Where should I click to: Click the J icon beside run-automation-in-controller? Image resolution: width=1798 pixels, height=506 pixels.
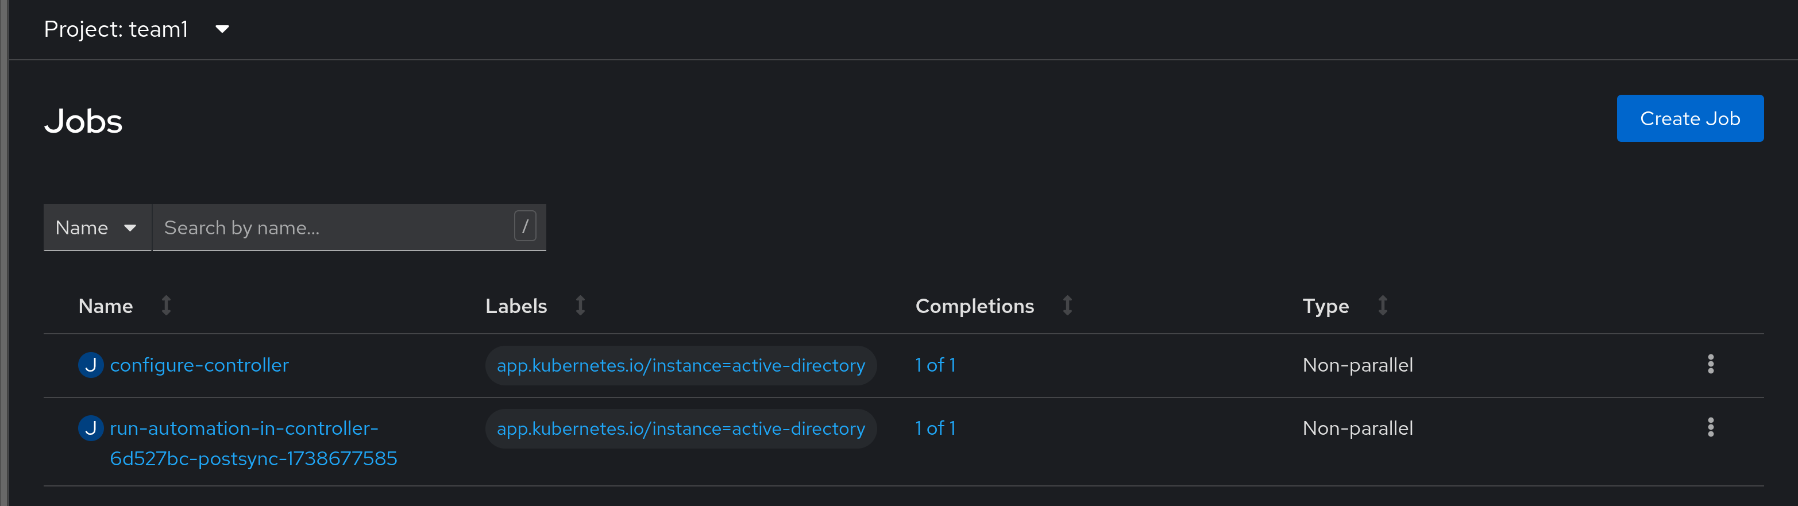tap(91, 428)
